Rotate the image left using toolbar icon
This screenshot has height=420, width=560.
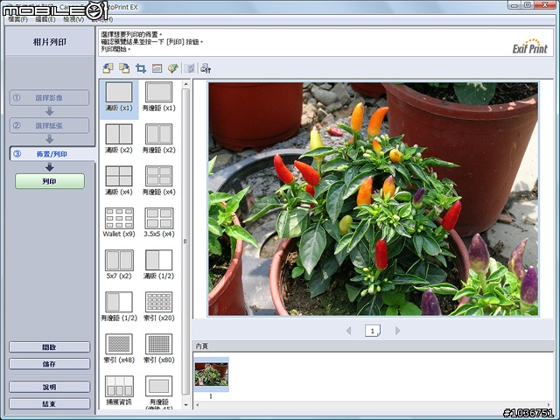108,68
